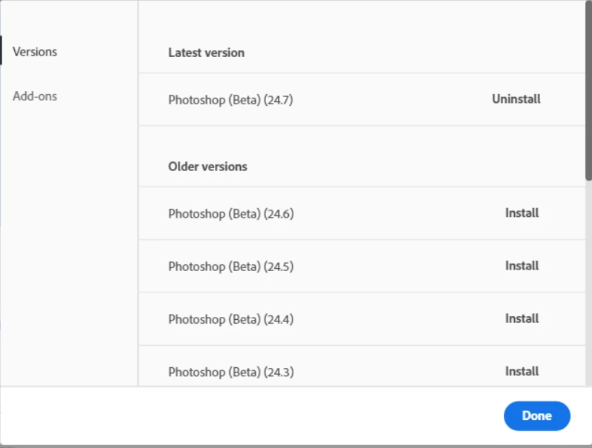Image resolution: width=592 pixels, height=448 pixels.
Task: Install Photoshop (Beta) version 24.4
Action: (x=522, y=318)
